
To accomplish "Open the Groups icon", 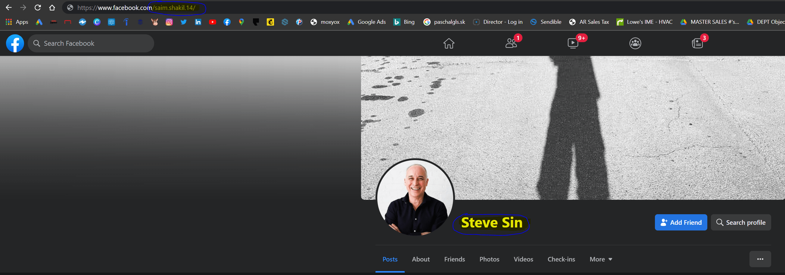I will coord(635,43).
